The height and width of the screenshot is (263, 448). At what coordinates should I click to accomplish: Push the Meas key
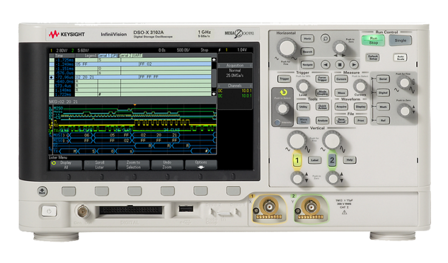(341, 93)
